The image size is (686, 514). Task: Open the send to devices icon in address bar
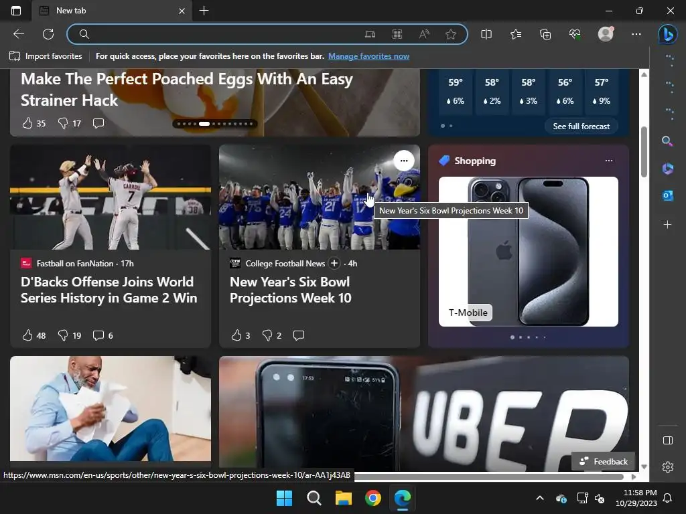(370, 34)
